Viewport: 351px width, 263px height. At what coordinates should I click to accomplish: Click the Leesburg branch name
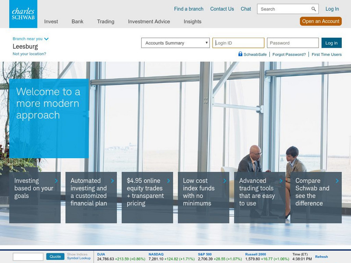click(x=25, y=46)
